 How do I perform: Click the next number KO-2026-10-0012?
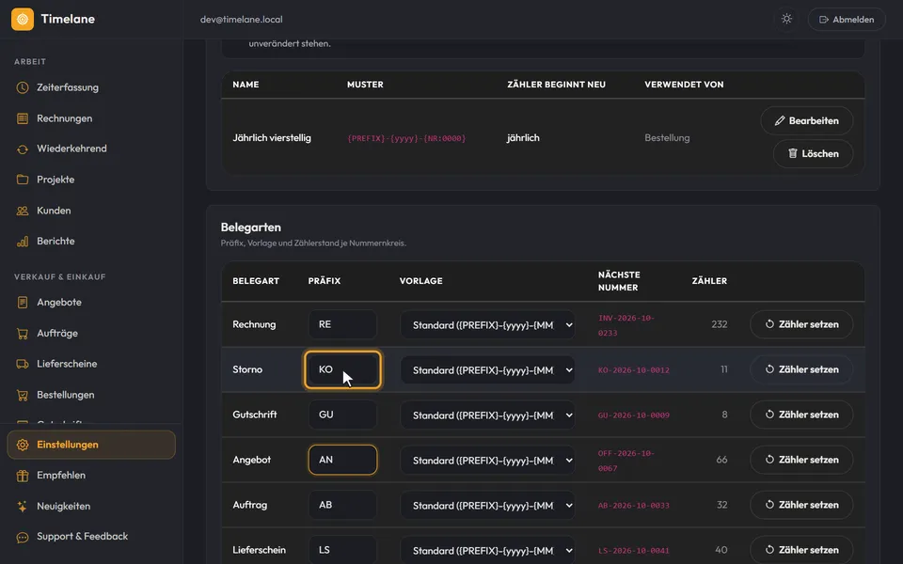point(633,370)
